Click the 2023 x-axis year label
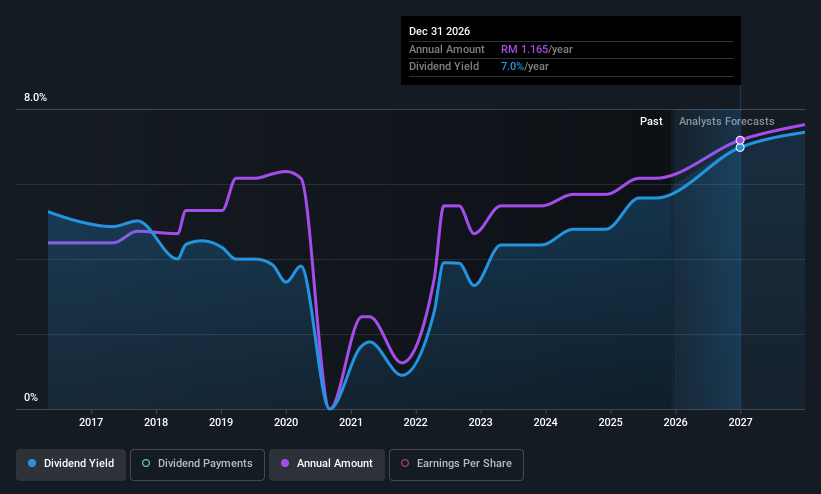The width and height of the screenshot is (821, 494). click(x=480, y=422)
